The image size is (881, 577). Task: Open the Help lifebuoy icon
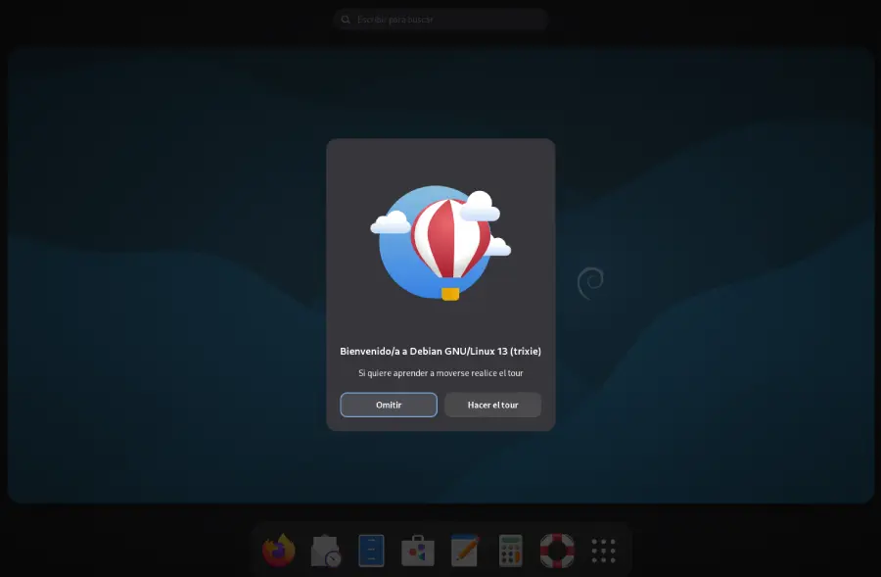click(557, 551)
